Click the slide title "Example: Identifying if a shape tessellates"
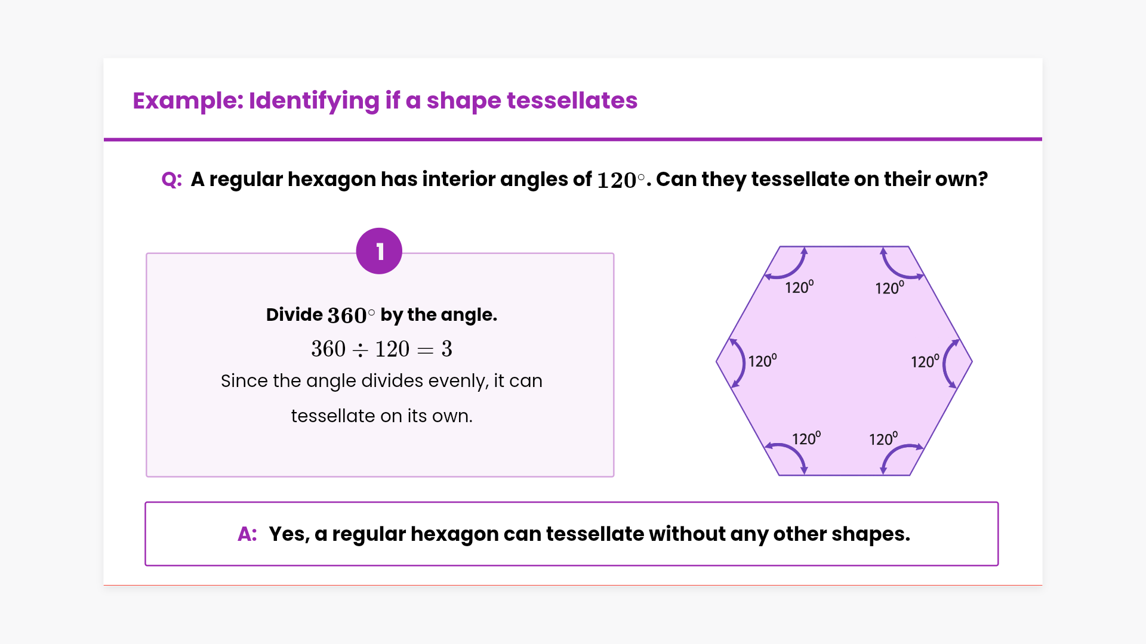The image size is (1146, 644). coord(385,101)
